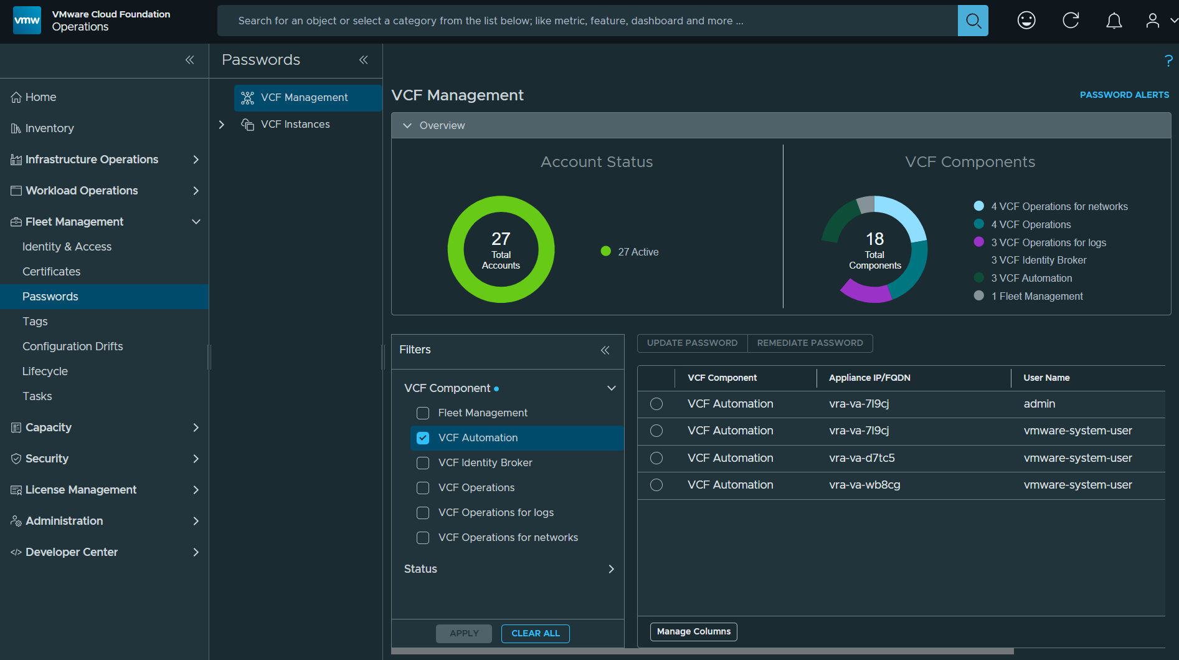Uncheck the VCF Automation filter checkbox
Viewport: 1179px width, 660px height.
point(423,438)
